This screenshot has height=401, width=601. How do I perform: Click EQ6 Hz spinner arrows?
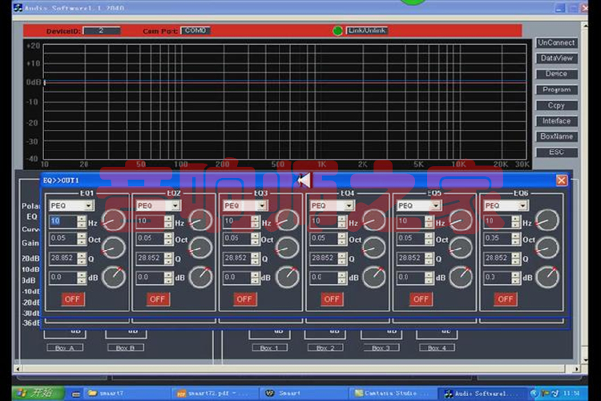point(516,221)
